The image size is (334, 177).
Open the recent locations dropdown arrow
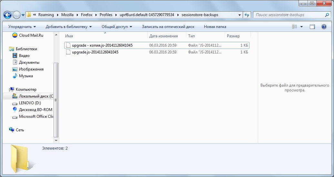(x=23, y=15)
